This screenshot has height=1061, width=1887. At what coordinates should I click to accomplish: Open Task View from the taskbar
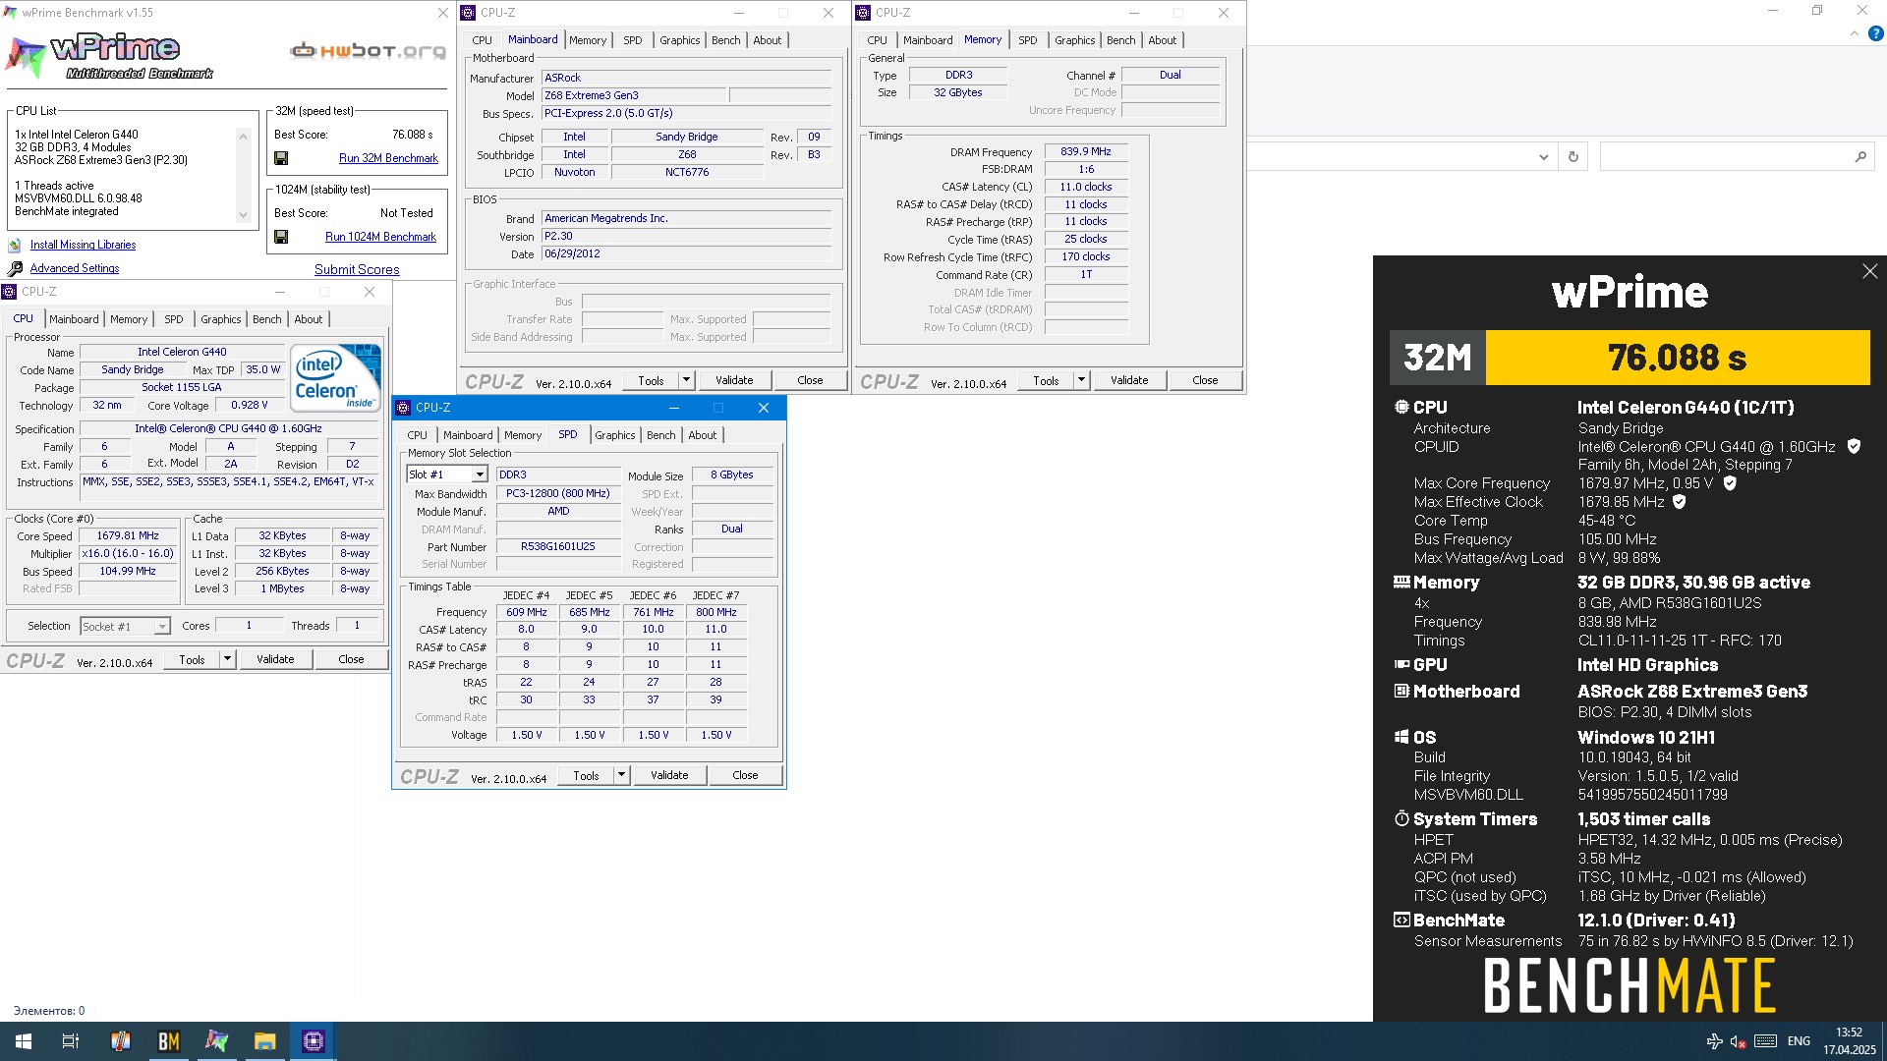click(71, 1041)
